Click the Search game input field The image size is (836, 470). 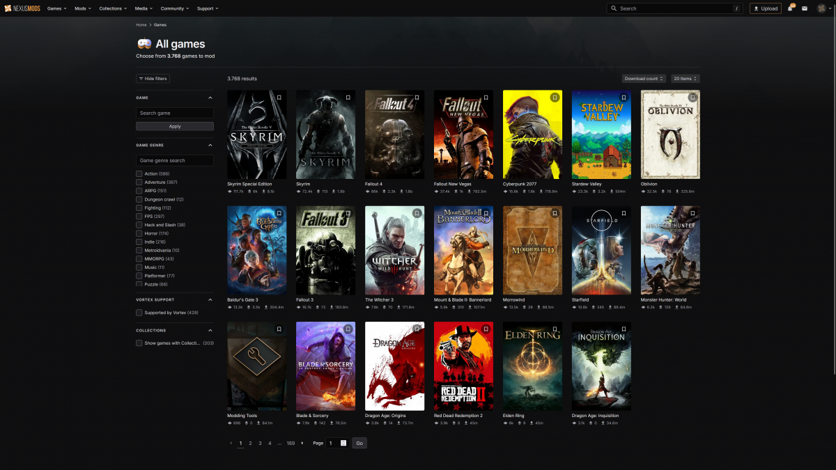175,113
